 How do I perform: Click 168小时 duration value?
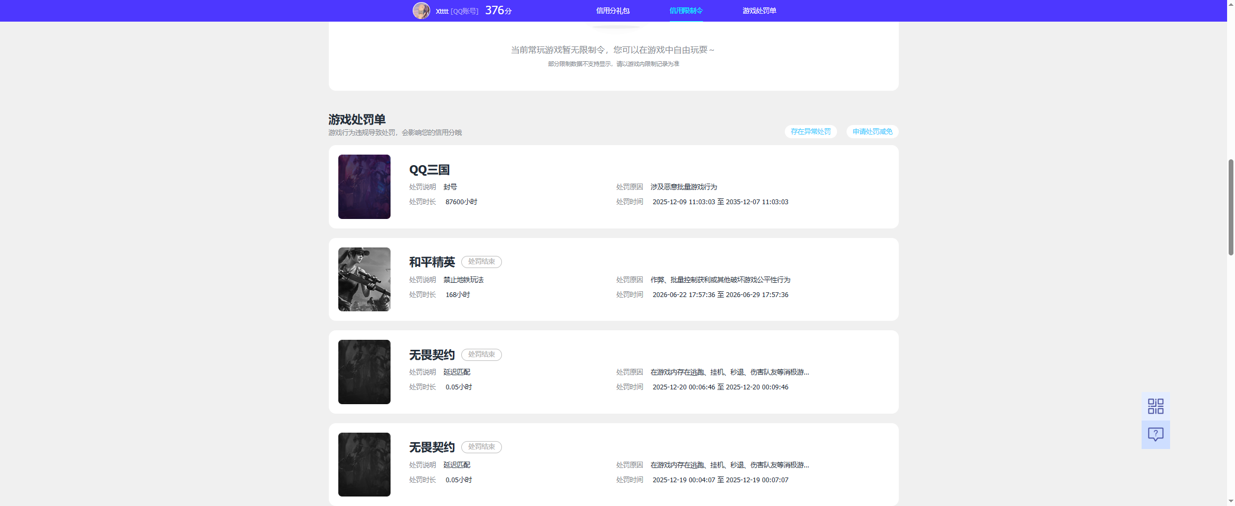click(x=458, y=294)
